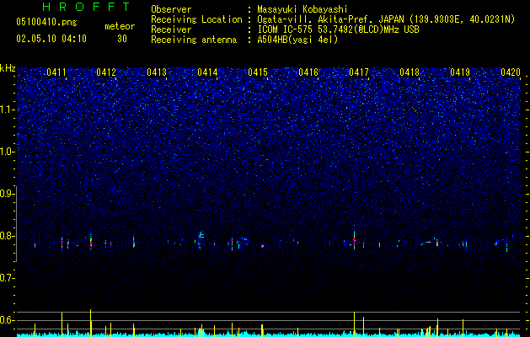This screenshot has width=530, height=337.
Task: Click the kHz axis unit label
Action: pos(8,68)
